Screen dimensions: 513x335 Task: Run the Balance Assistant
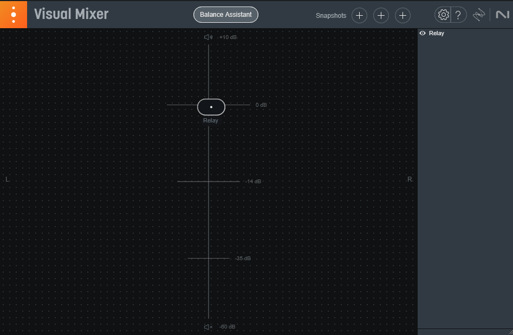[226, 15]
